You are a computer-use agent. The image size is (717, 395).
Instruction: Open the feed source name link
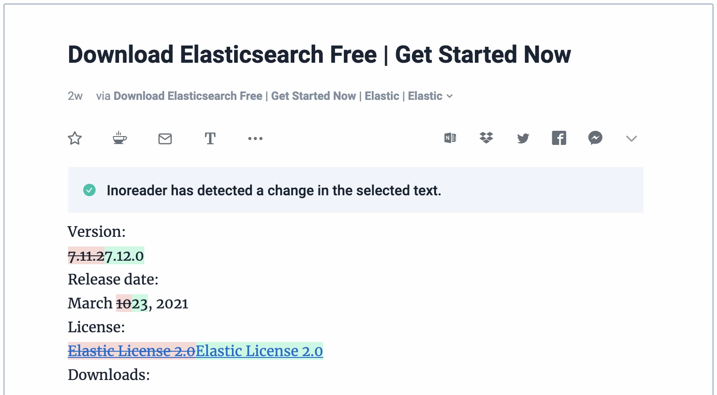click(x=278, y=96)
